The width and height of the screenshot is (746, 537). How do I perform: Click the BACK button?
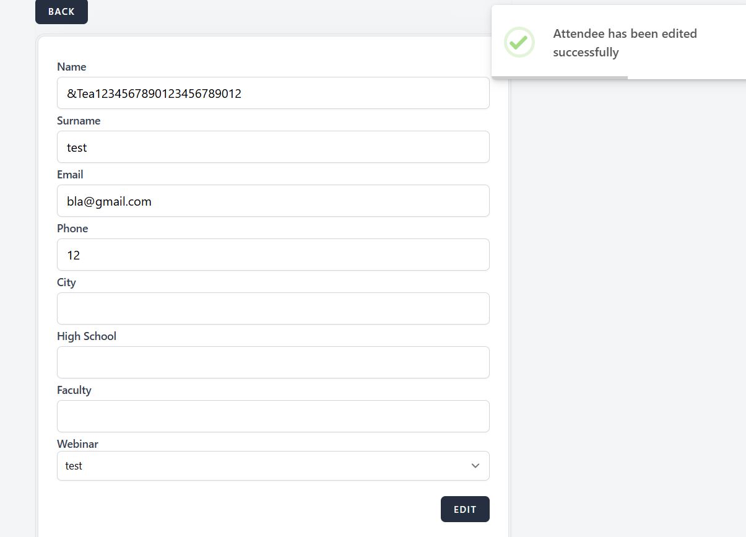[61, 12]
